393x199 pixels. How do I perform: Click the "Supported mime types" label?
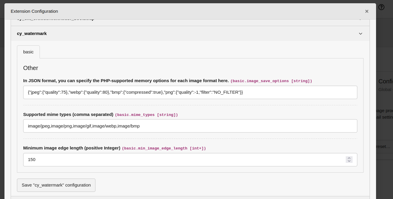tap(68, 114)
